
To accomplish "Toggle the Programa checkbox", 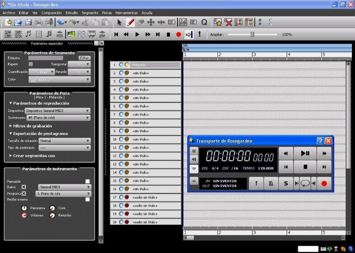I will [24, 193].
